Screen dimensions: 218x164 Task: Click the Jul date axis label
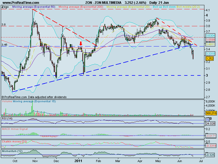point(201,161)
